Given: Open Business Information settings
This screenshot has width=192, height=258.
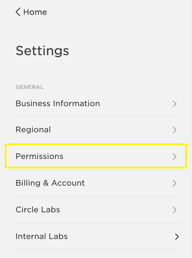Looking at the screenshot, I should (x=58, y=103).
